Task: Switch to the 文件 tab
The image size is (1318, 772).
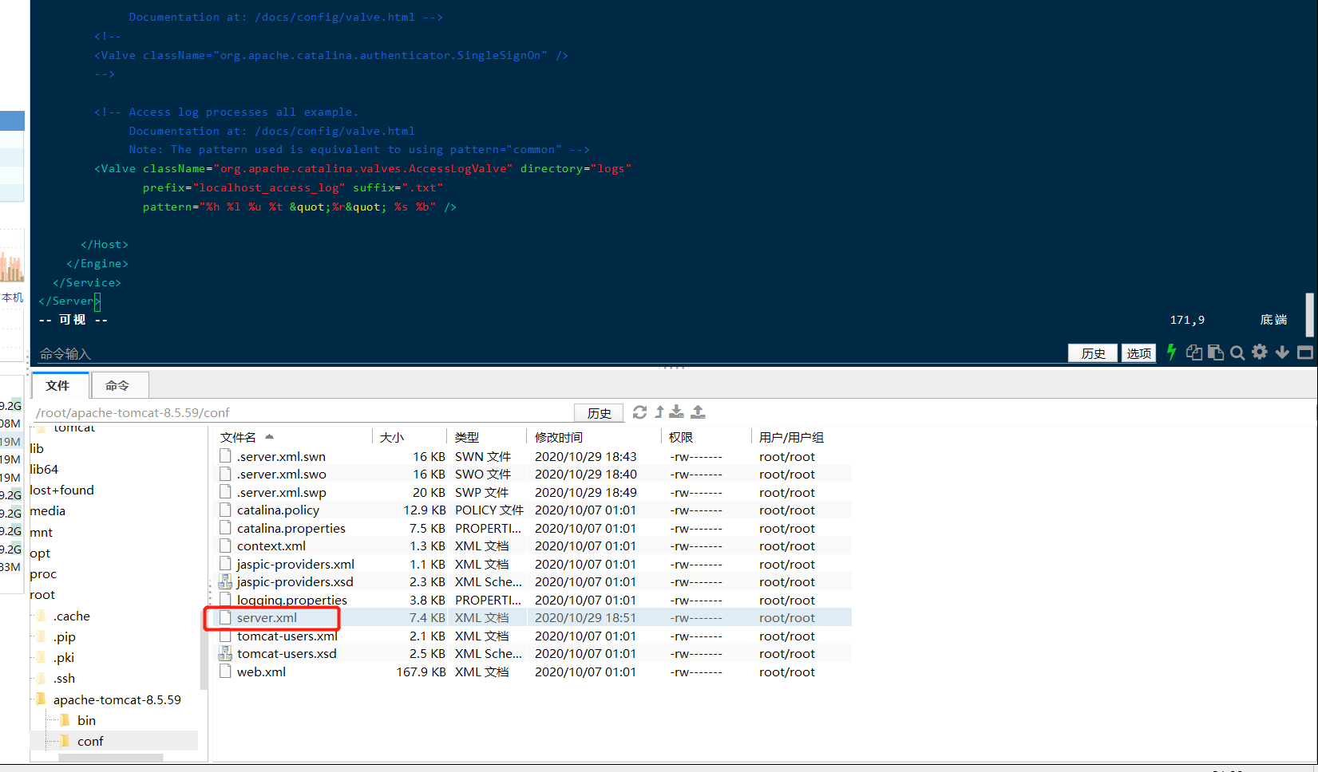Action: click(58, 385)
